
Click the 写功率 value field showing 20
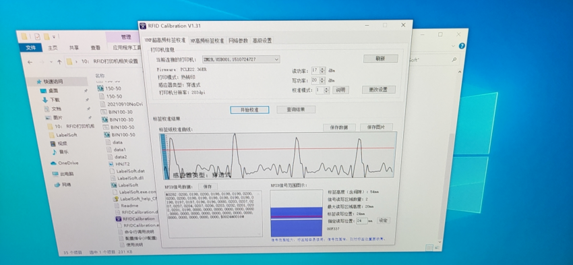point(315,80)
